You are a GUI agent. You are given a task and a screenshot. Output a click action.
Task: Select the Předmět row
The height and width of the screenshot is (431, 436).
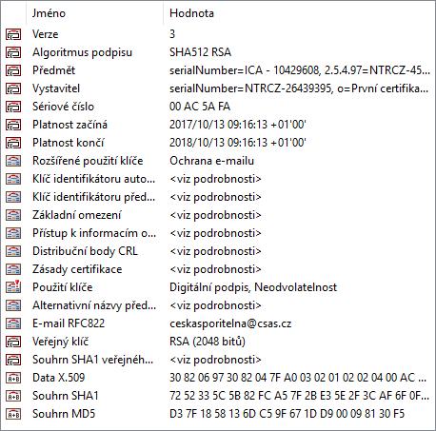pos(218,70)
